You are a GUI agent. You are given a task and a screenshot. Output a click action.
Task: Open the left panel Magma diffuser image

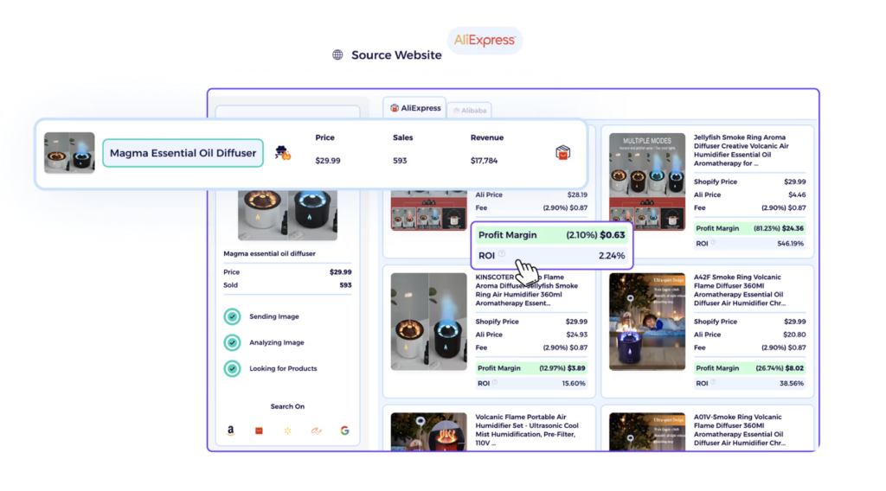point(287,215)
